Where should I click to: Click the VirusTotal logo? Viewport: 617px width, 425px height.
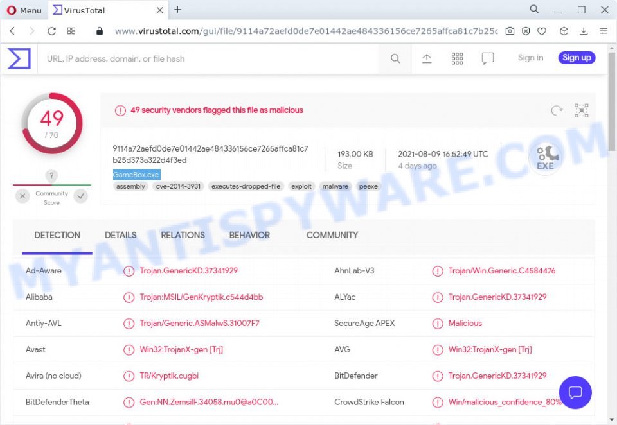(19, 58)
